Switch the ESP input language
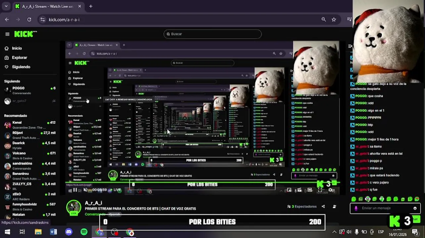Screen dimensions: 425x238 tap(381, 232)
